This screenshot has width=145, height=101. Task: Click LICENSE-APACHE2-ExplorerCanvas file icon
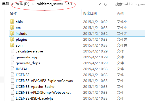(x=12, y=81)
